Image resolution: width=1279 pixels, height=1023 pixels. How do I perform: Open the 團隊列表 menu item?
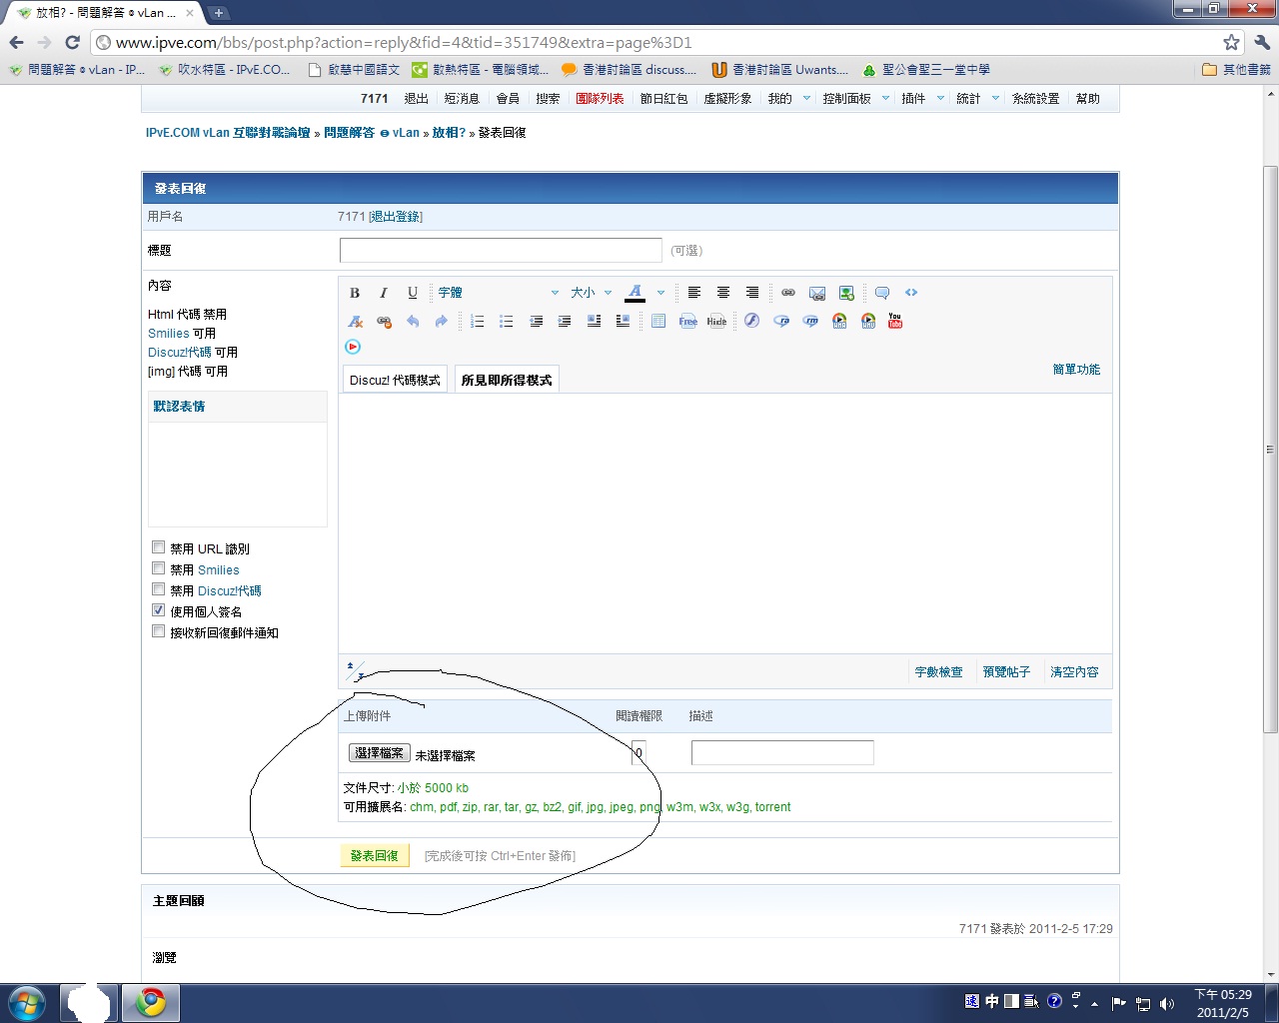pos(600,99)
